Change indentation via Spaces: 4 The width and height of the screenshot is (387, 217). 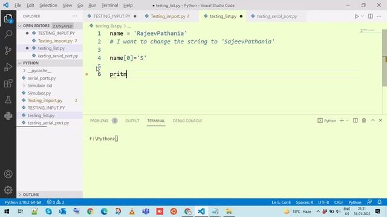point(304,203)
